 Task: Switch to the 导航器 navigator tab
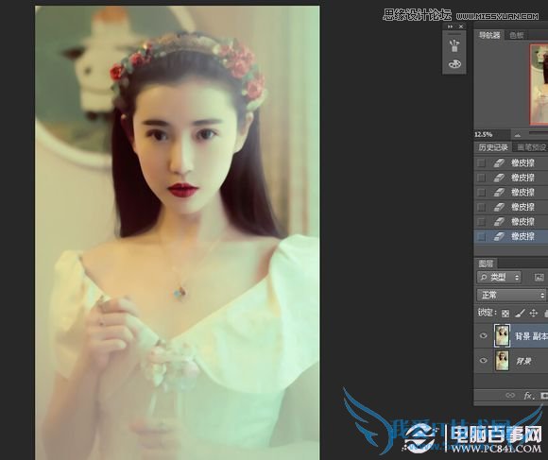point(489,35)
